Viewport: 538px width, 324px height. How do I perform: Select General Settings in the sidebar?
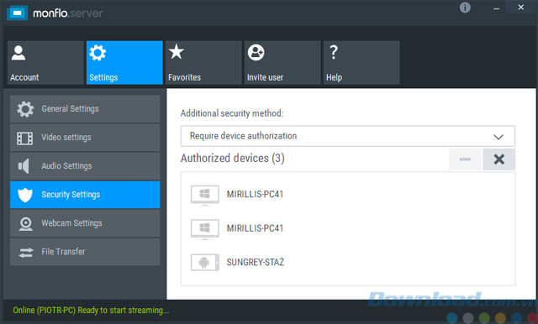(x=85, y=109)
